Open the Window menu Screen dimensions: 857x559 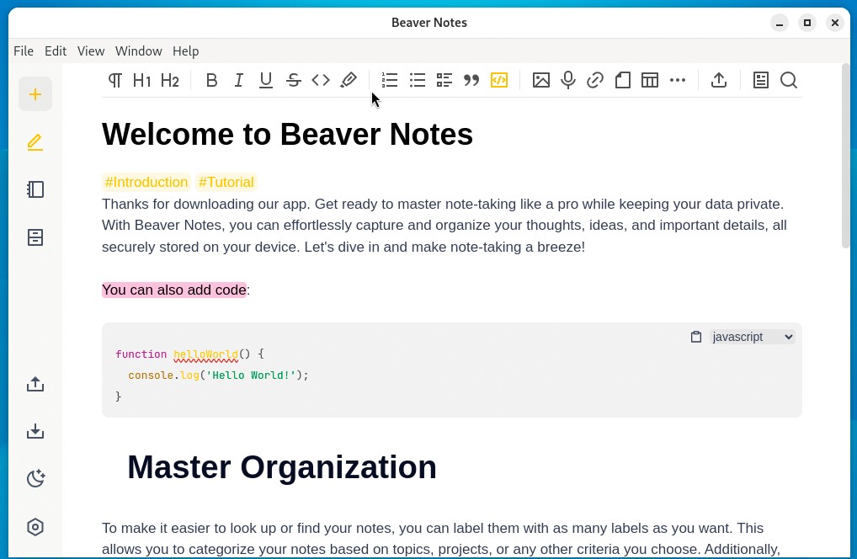coord(139,51)
